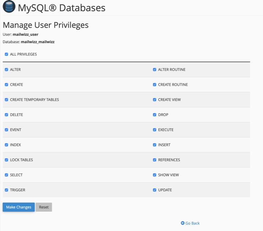Screen dimensions: 263x231
Task: Toggle the INSERT privilege checkbox
Action: [x=155, y=145]
